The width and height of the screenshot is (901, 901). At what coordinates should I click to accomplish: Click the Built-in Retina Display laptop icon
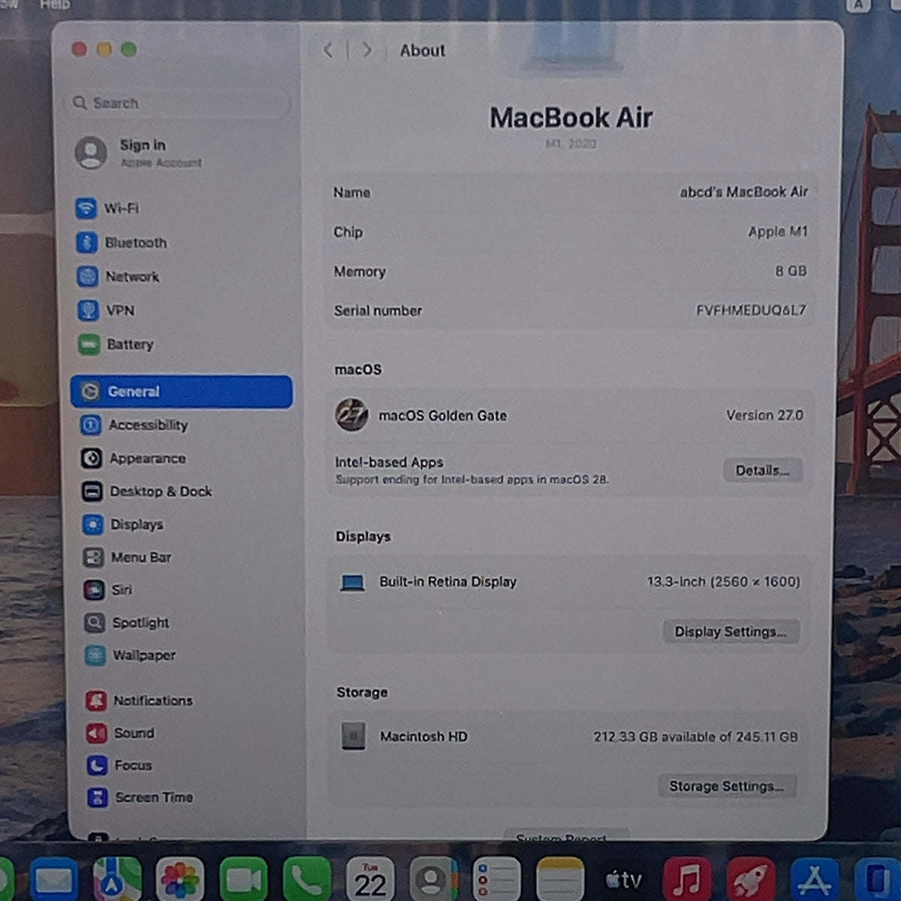pyautogui.click(x=352, y=583)
